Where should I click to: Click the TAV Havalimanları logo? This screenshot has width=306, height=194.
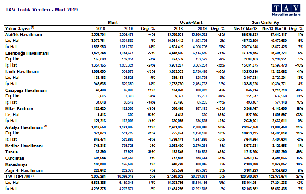coord(286,10)
